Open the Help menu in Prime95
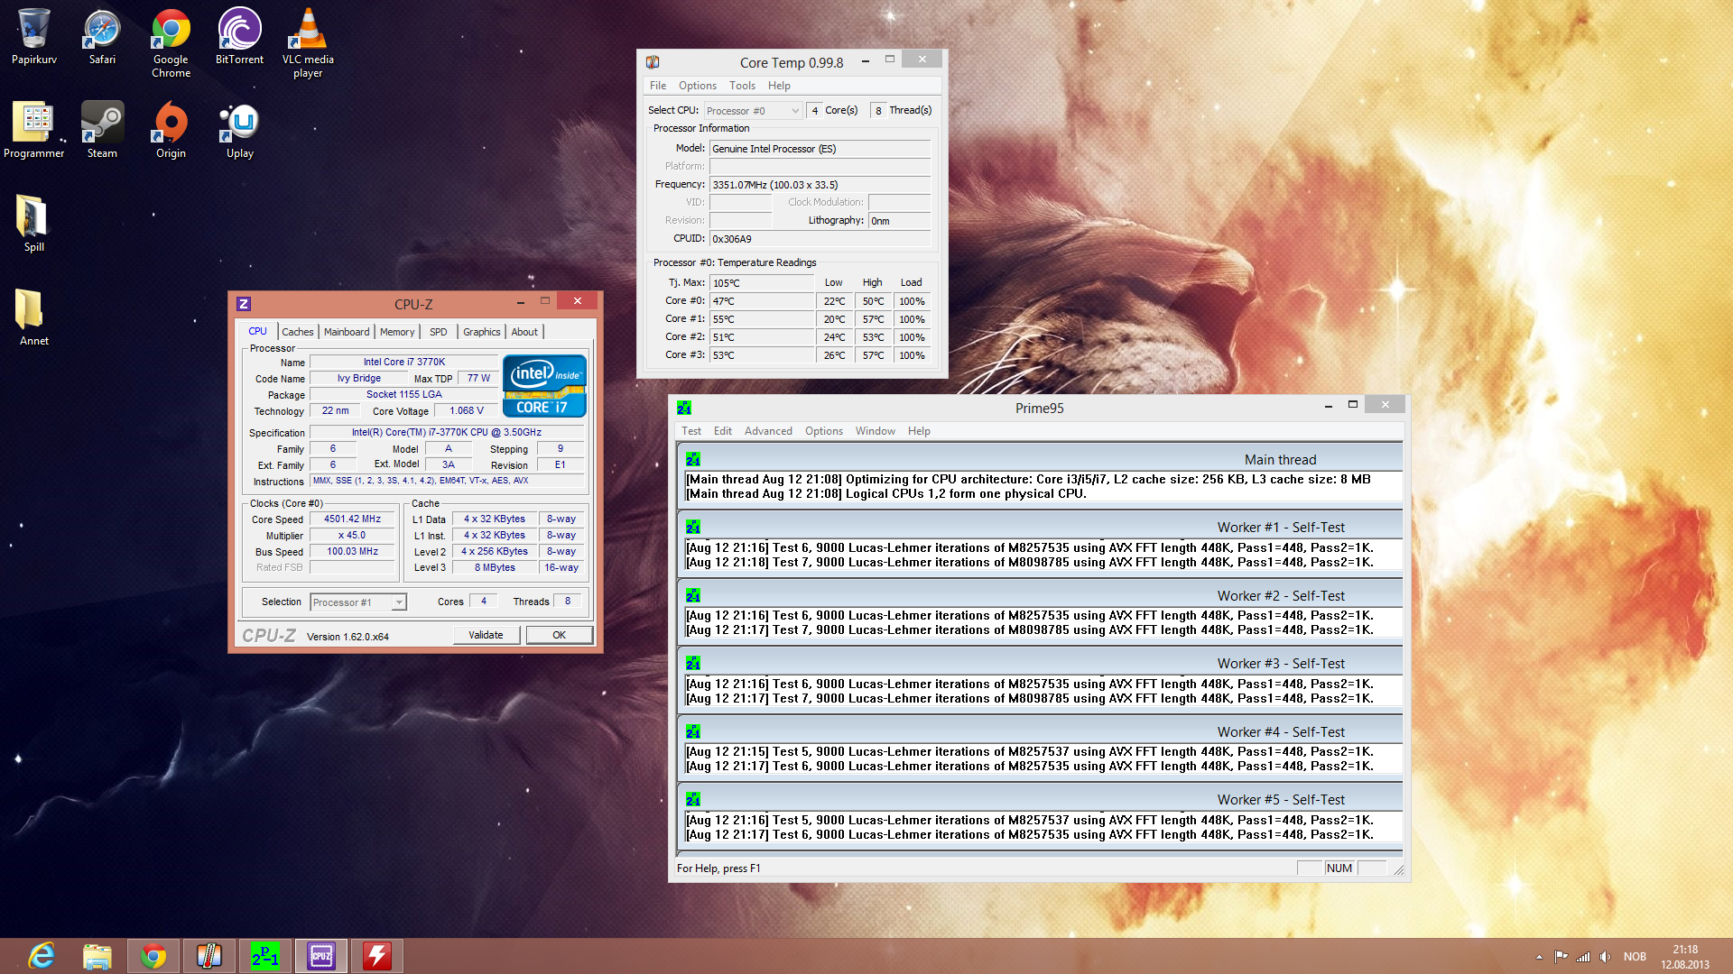The width and height of the screenshot is (1733, 974). point(919,431)
